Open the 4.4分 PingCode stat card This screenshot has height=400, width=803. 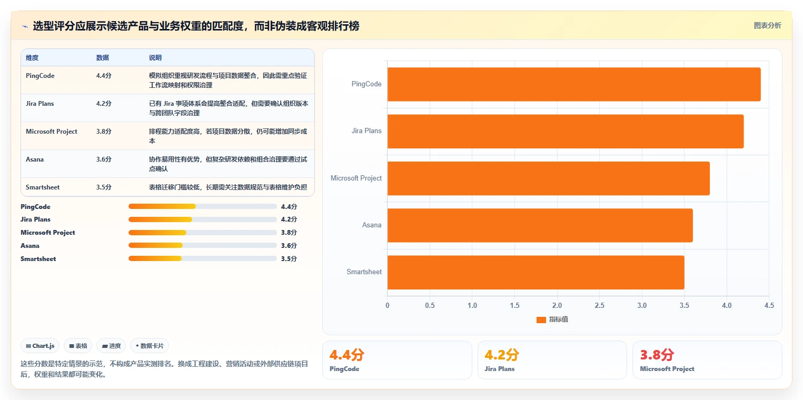[397, 360]
